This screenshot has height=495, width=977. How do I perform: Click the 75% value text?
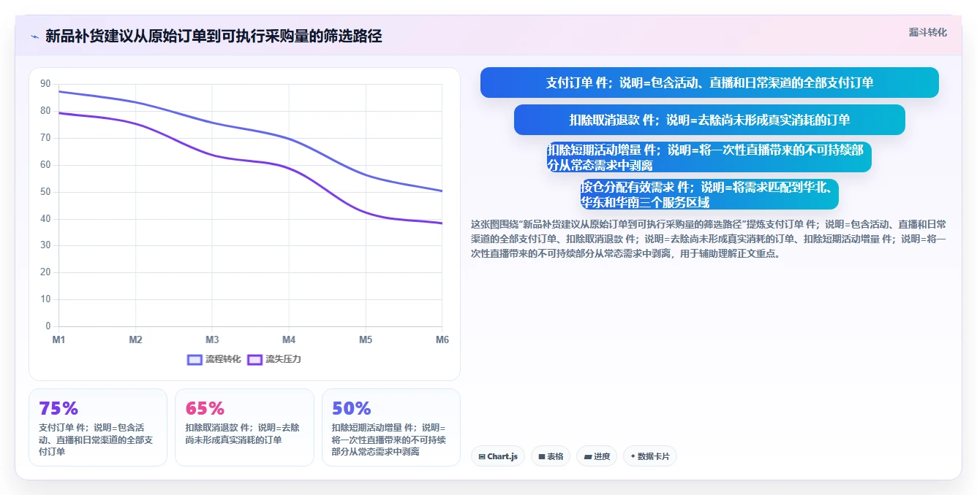click(x=59, y=408)
